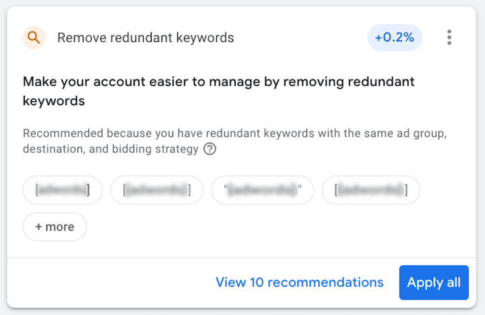Screen dimensions: 485x315
Task: Click the word "keywords" on the heading's second line
Action: coord(54,101)
